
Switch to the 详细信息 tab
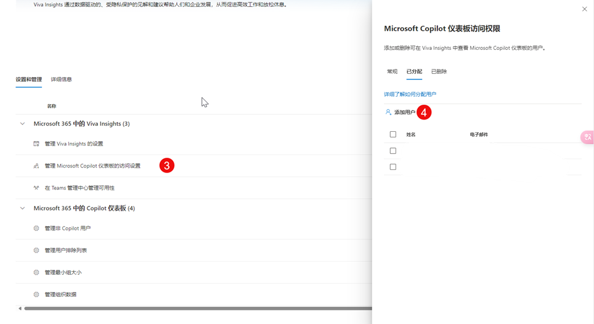click(x=62, y=79)
